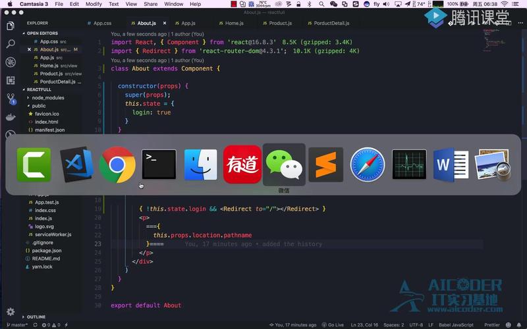Open the Manage gear in activity bar
The width and height of the screenshot is (527, 329).
[x=11, y=311]
